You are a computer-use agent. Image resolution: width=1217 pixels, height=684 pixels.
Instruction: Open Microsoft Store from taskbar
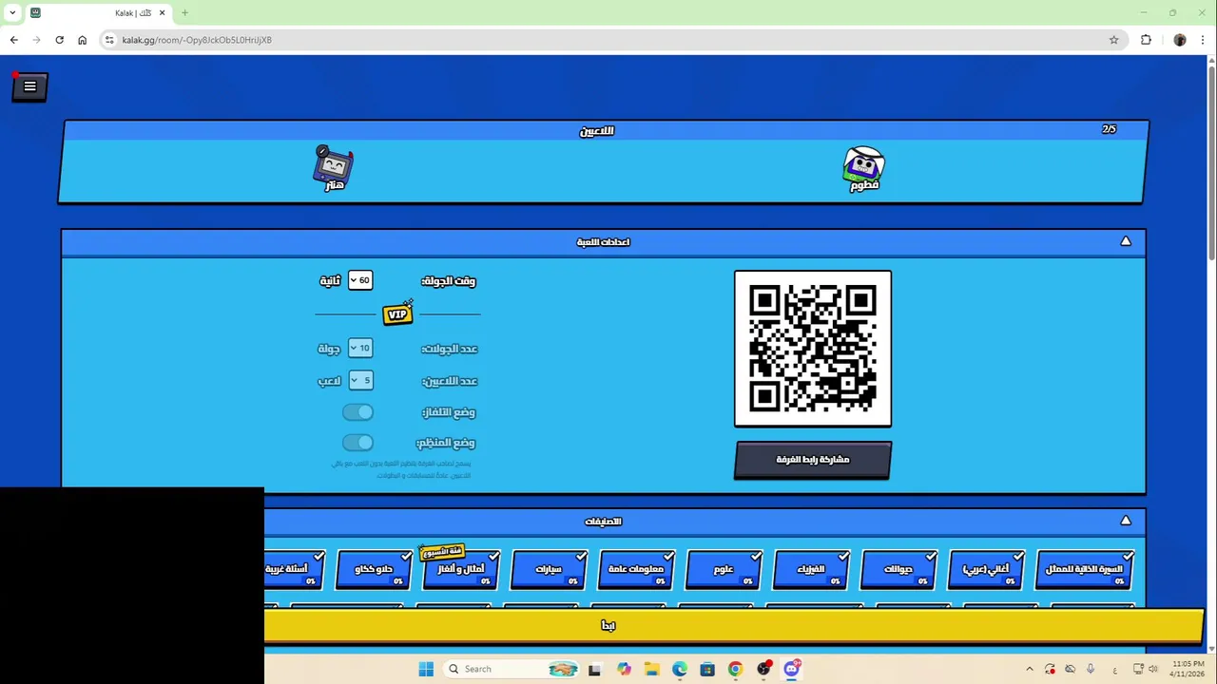(707, 669)
